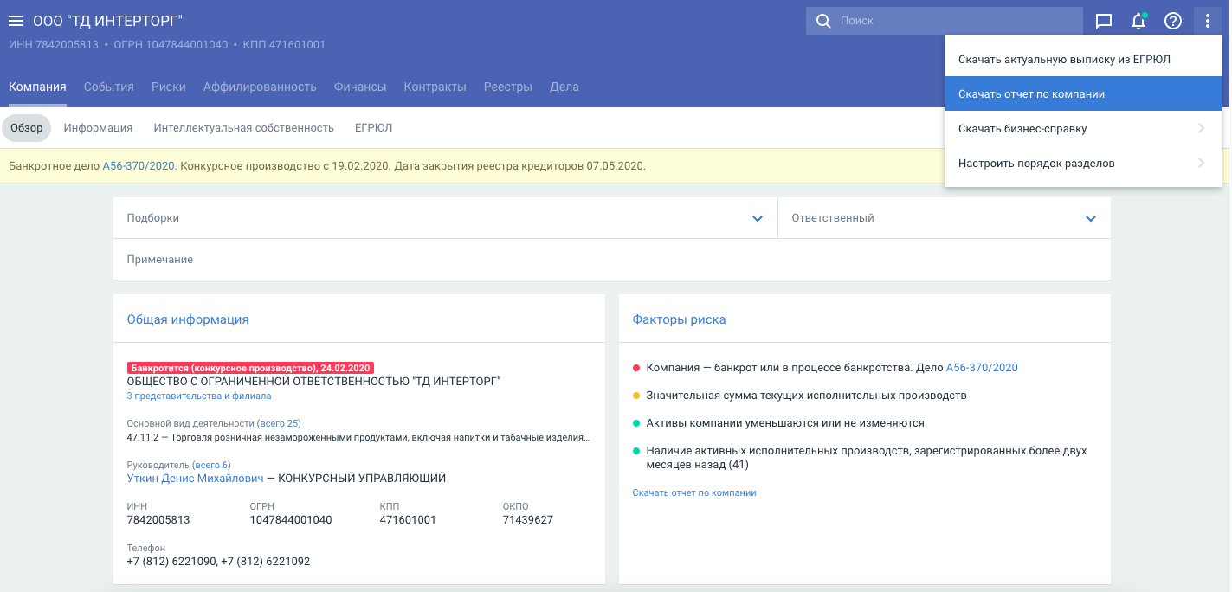Click the Примечание note field

pyautogui.click(x=612, y=260)
